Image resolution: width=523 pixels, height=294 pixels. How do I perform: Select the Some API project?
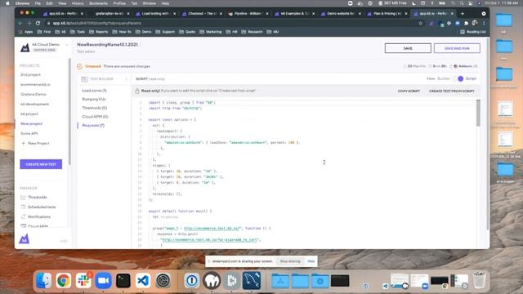(x=29, y=133)
